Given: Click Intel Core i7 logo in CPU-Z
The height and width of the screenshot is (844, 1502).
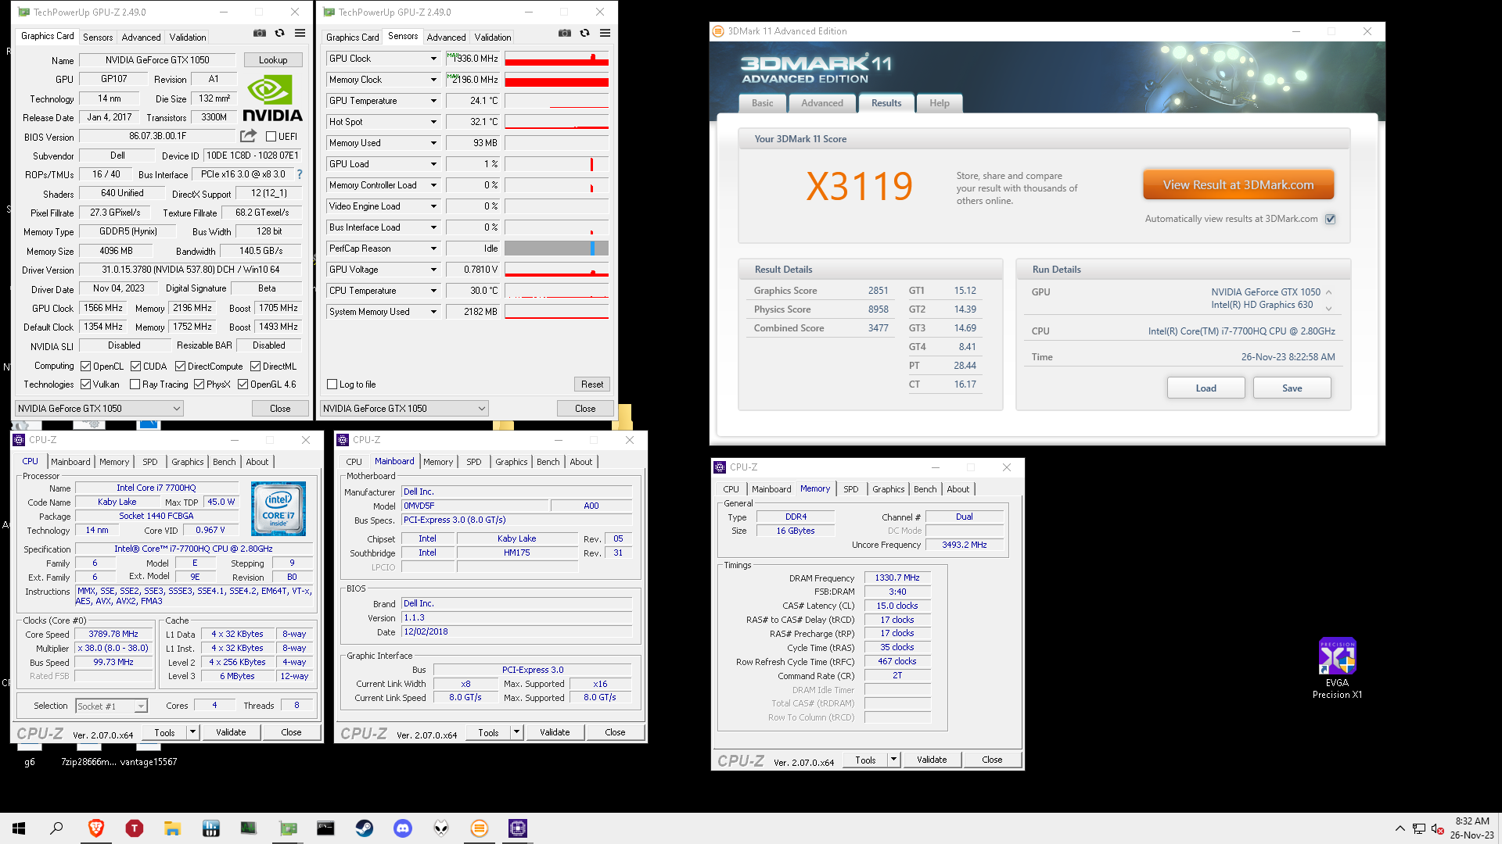Looking at the screenshot, I should 278,509.
